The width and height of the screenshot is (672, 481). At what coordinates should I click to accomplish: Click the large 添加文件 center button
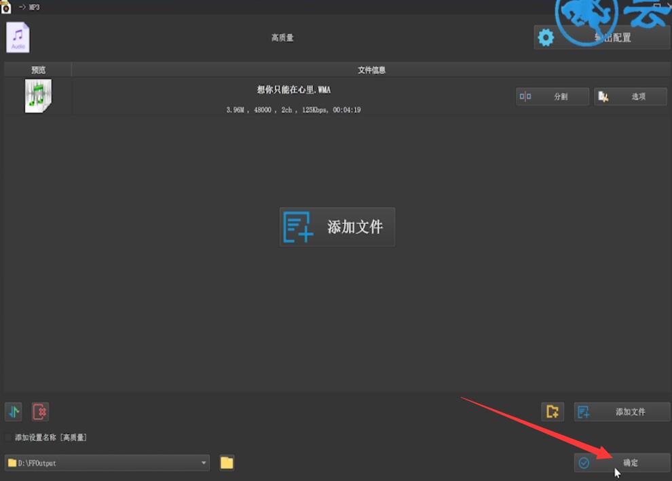point(337,227)
